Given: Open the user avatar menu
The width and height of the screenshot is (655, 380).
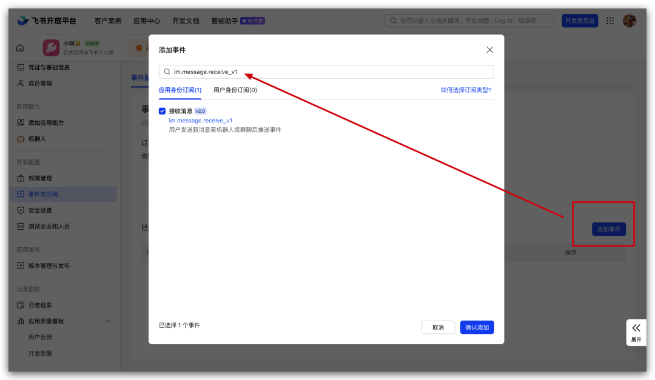Looking at the screenshot, I should coord(630,21).
